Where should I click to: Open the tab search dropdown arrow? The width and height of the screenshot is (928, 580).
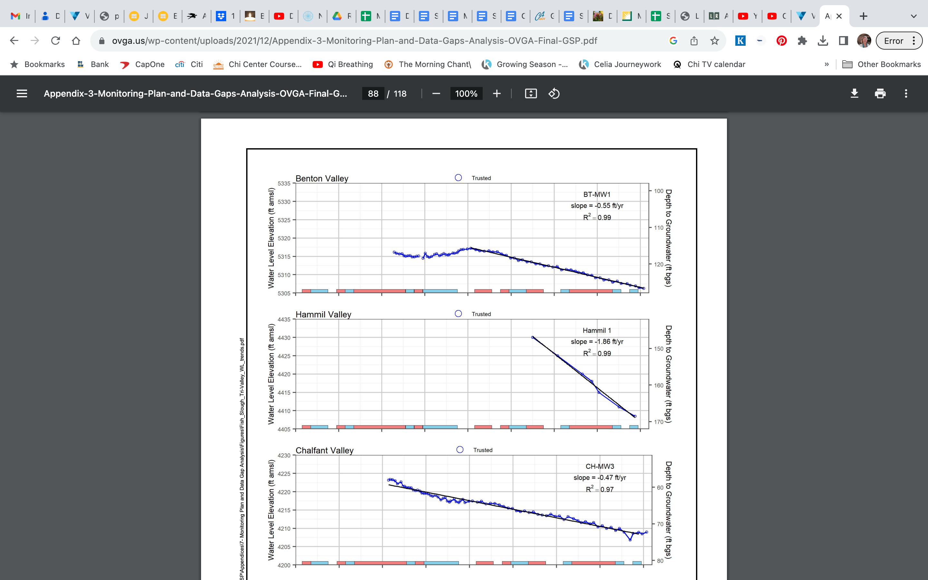(914, 16)
